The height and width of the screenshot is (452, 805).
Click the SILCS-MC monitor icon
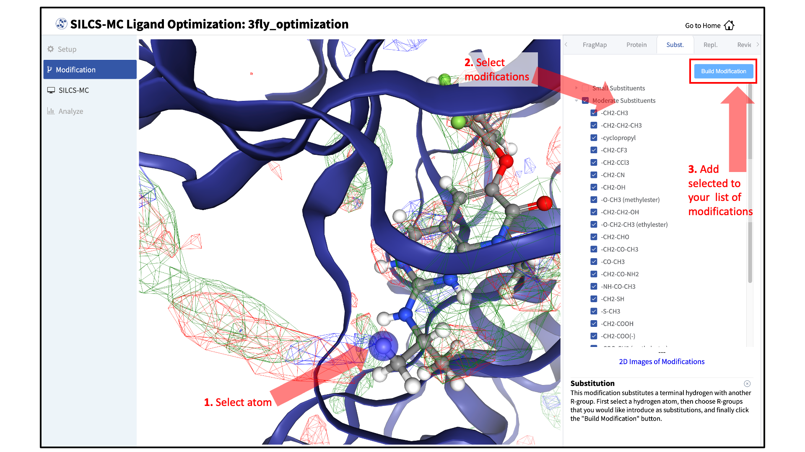[51, 90]
